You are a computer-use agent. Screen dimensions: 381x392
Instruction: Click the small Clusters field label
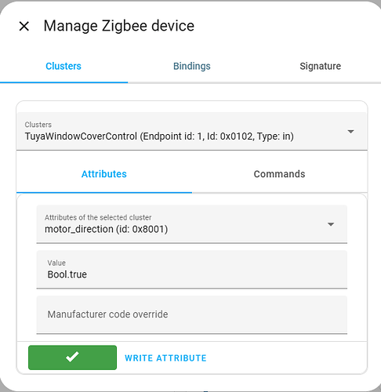[x=38, y=125]
